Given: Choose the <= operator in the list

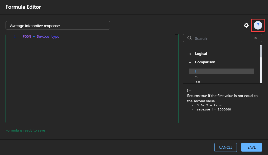Looking at the screenshot, I should [198, 82].
